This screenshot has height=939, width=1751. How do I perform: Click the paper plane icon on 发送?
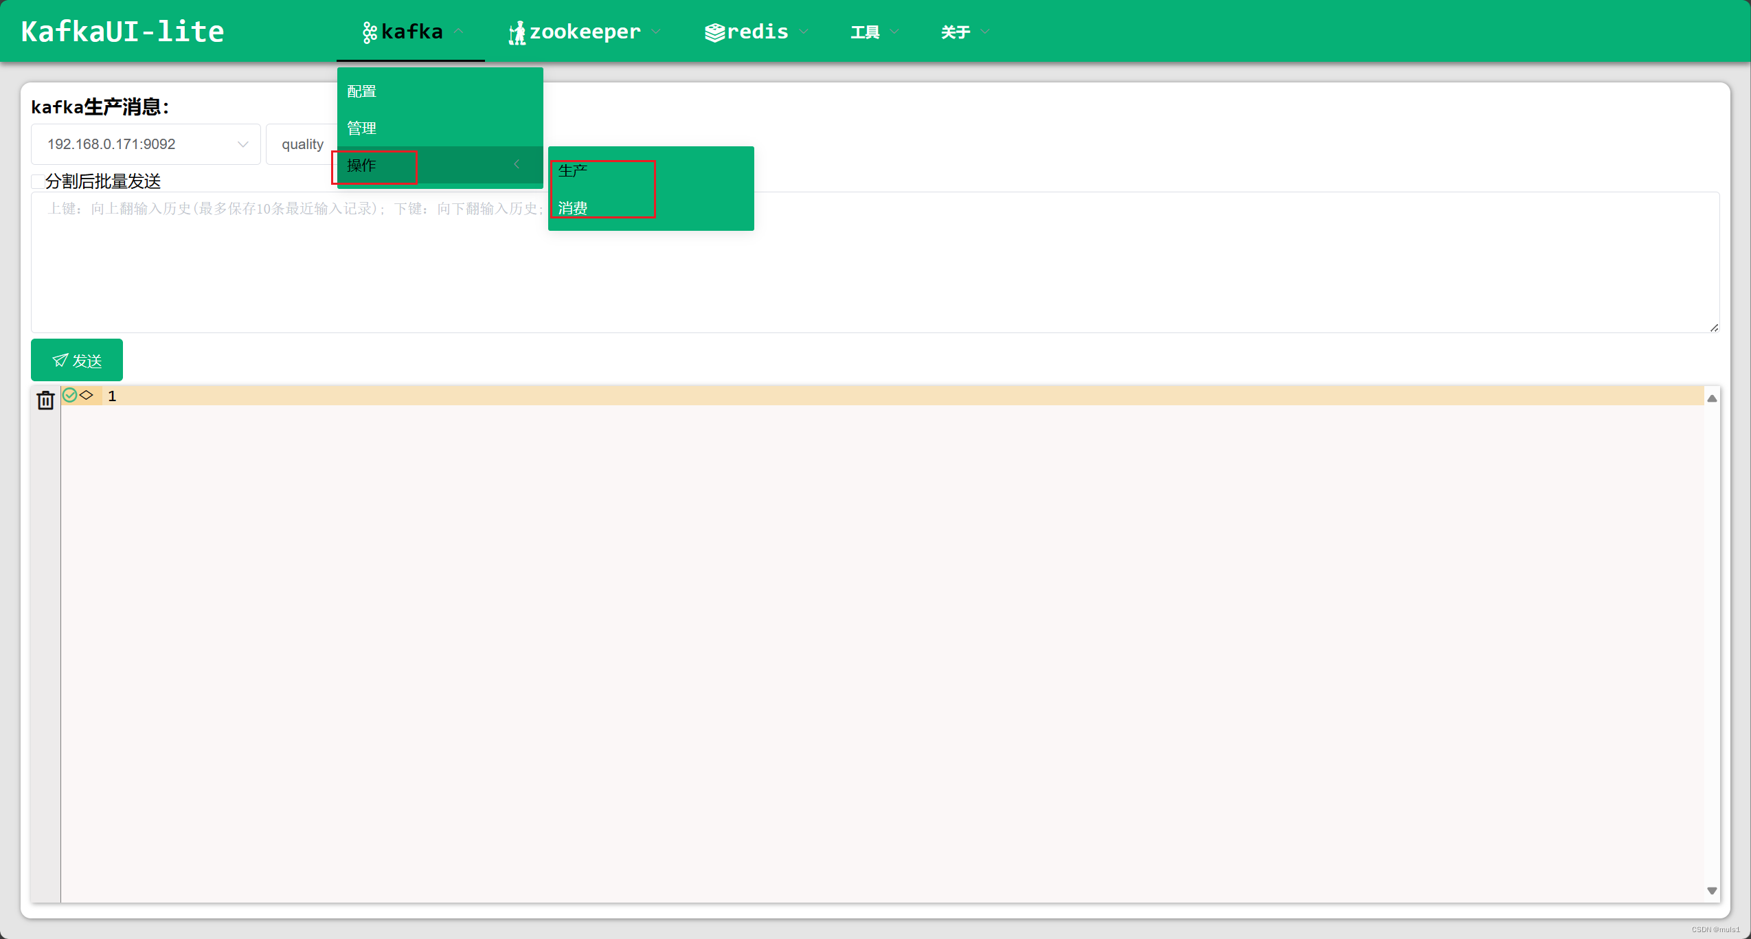pyautogui.click(x=60, y=360)
